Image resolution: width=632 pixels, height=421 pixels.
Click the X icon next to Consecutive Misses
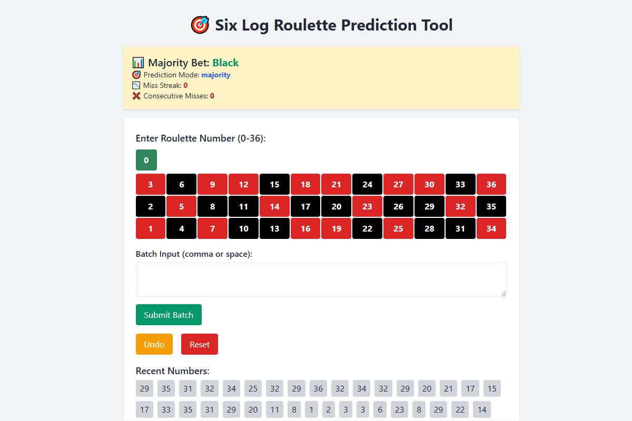click(x=136, y=96)
